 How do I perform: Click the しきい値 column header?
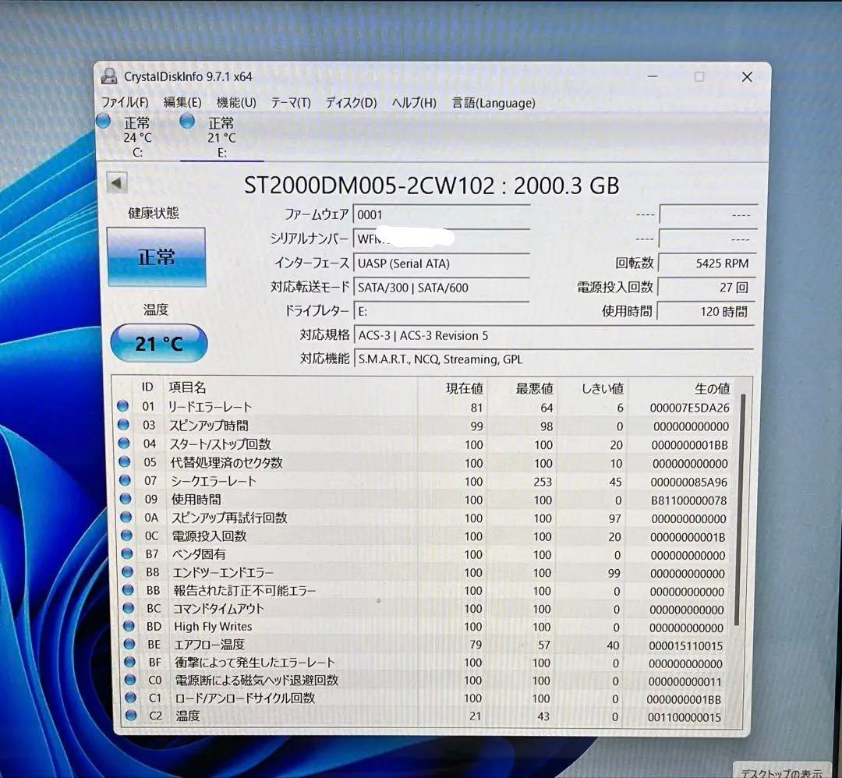point(603,388)
